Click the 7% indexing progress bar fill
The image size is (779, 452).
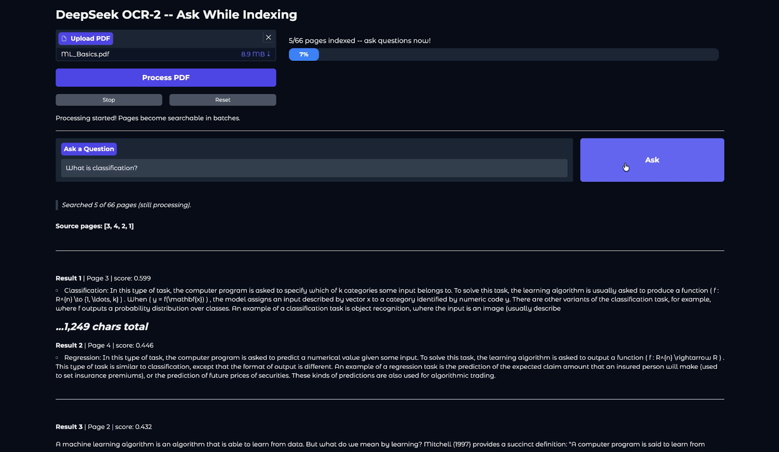pyautogui.click(x=304, y=54)
